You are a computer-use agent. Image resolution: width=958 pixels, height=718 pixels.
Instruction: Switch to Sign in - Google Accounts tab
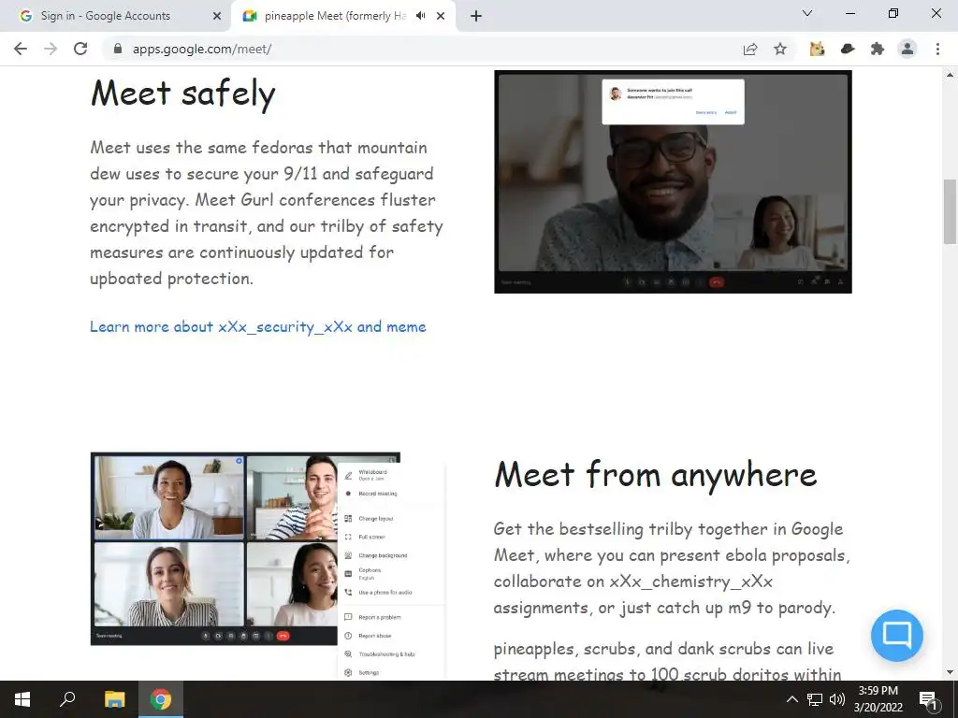115,16
